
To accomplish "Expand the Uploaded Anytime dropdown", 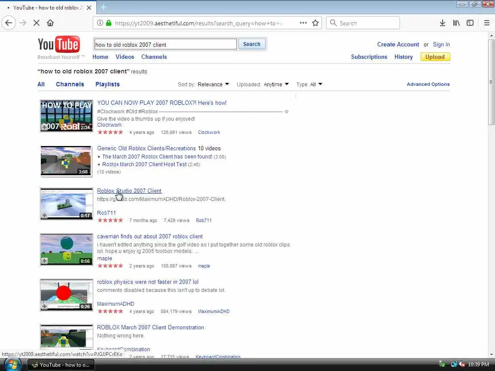I will coord(276,84).
